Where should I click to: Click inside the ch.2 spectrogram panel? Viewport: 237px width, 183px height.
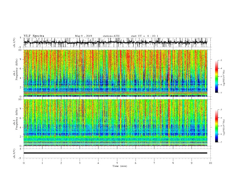tap(115, 123)
